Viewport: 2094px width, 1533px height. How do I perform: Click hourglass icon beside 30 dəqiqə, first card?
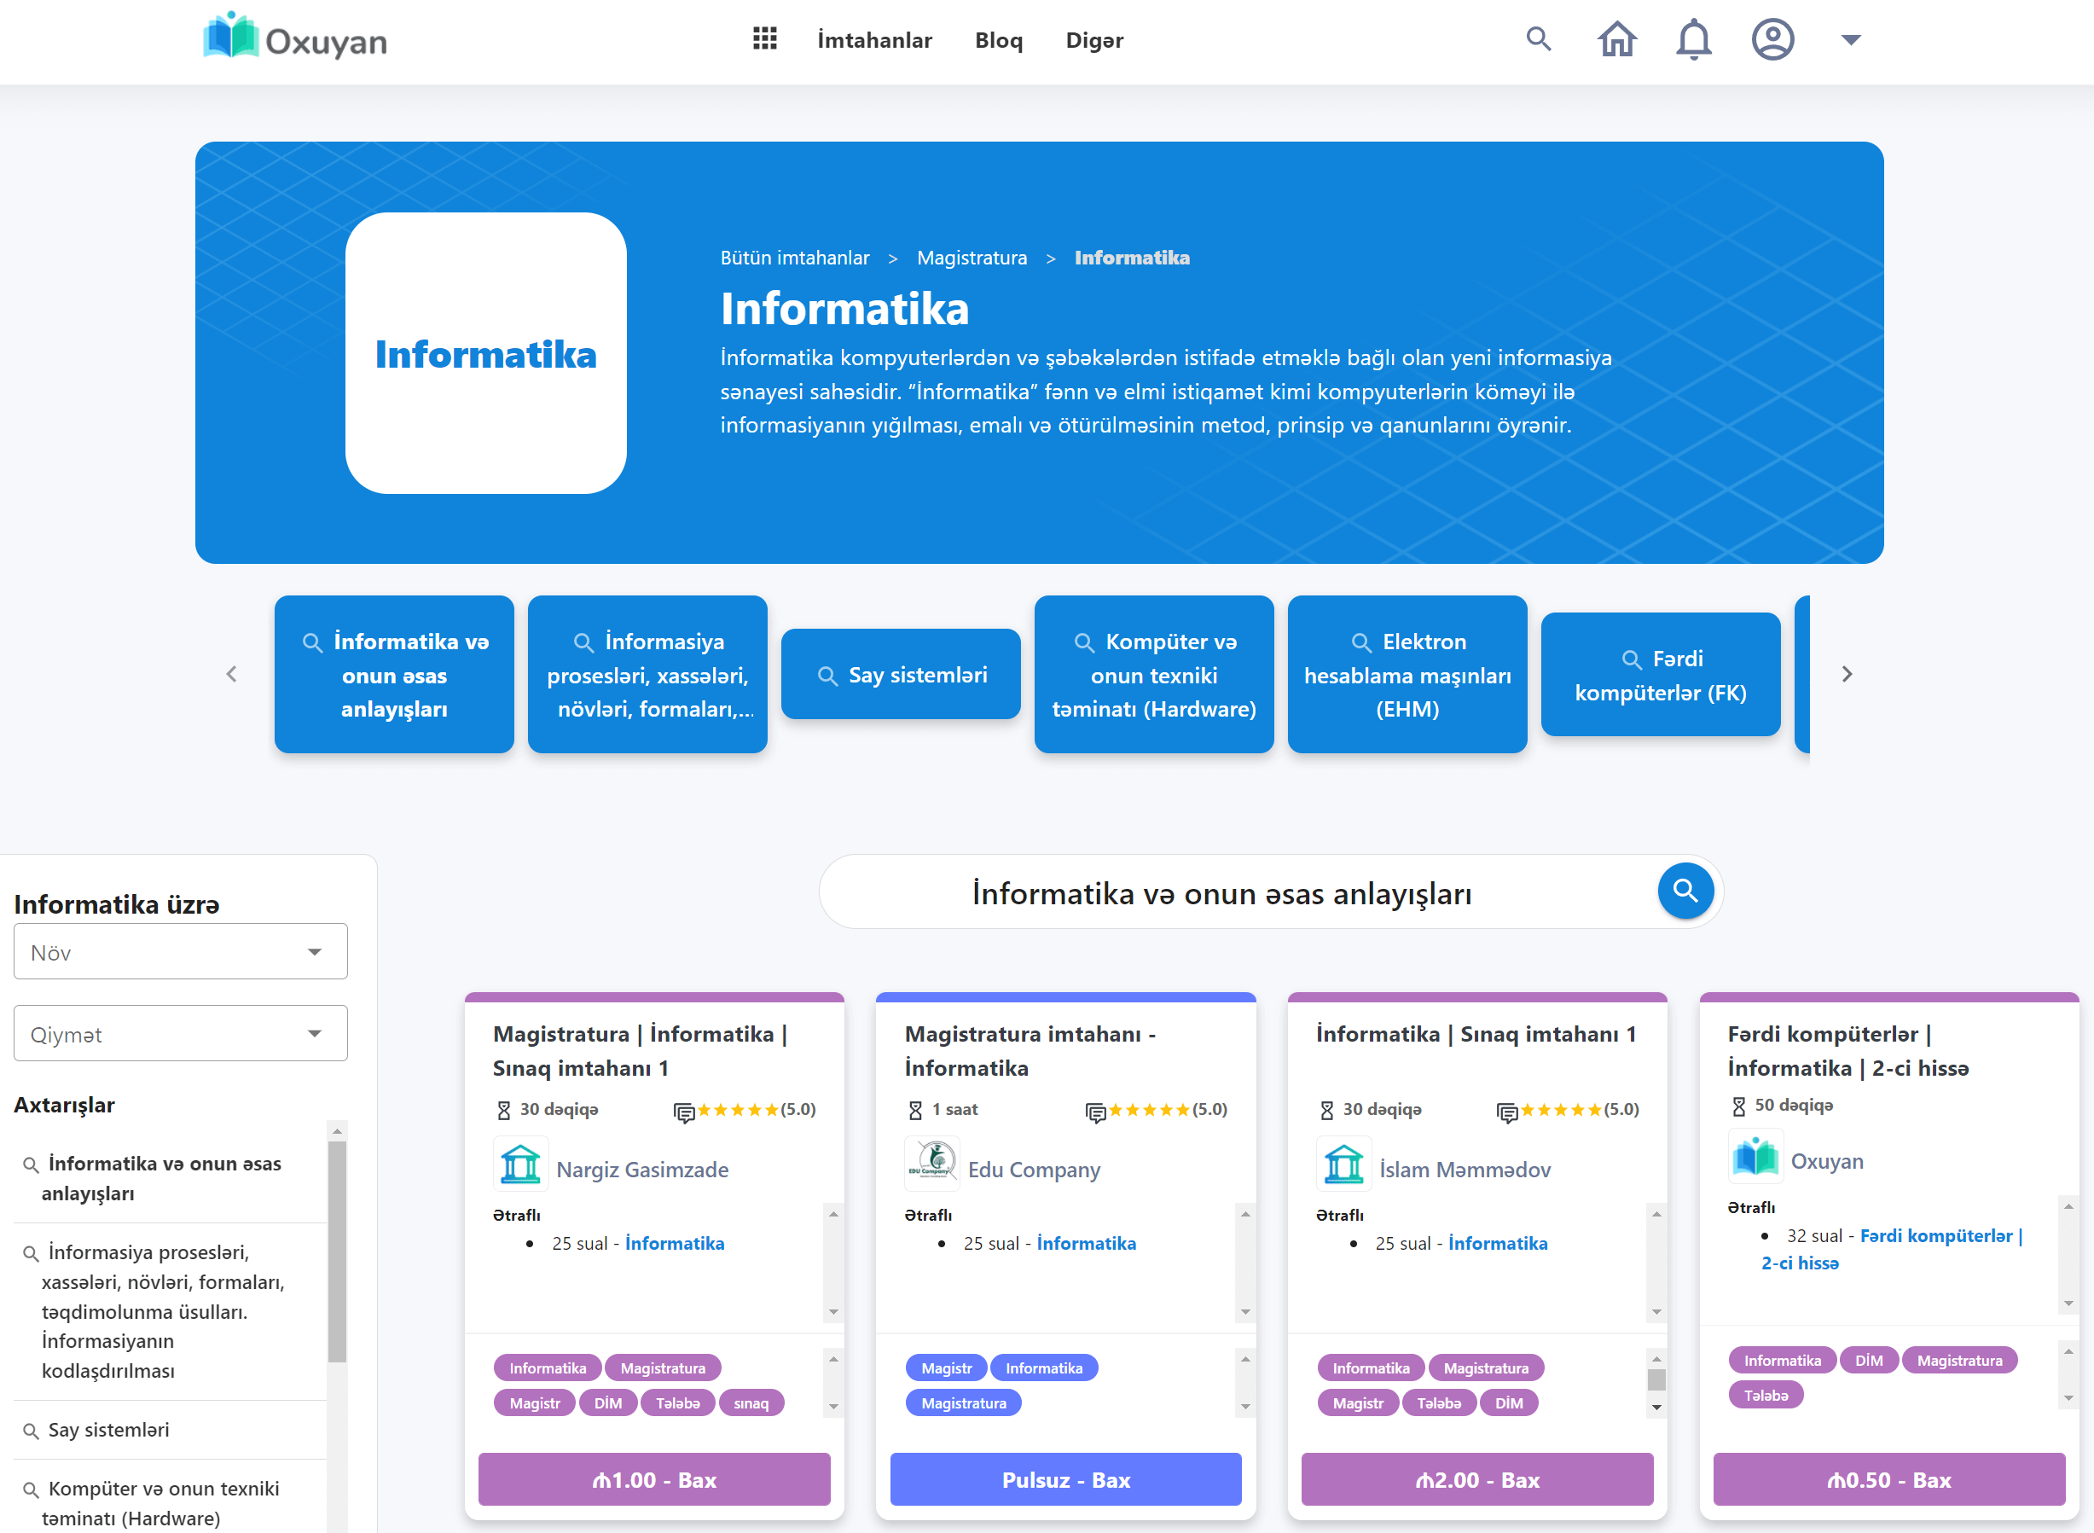click(504, 1110)
